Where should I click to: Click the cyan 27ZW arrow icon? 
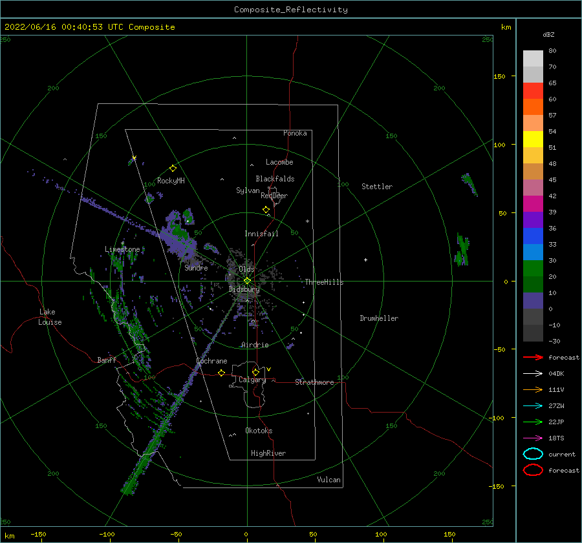point(533,406)
